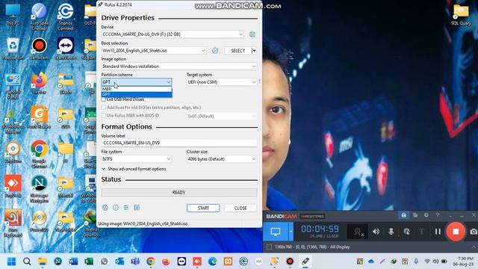Open Rufus language globe icon

pos(105,208)
